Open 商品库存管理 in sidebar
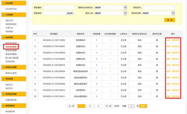 point(11,50)
